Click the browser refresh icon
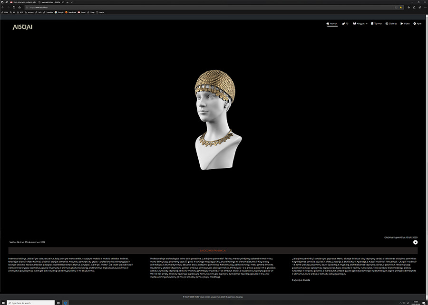 tap(14, 8)
